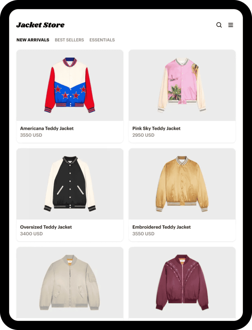
Task: Click the 2950 USD price label
Action: click(x=143, y=135)
